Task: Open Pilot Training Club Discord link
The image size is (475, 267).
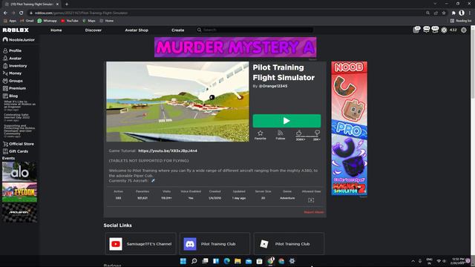Action: (x=214, y=244)
